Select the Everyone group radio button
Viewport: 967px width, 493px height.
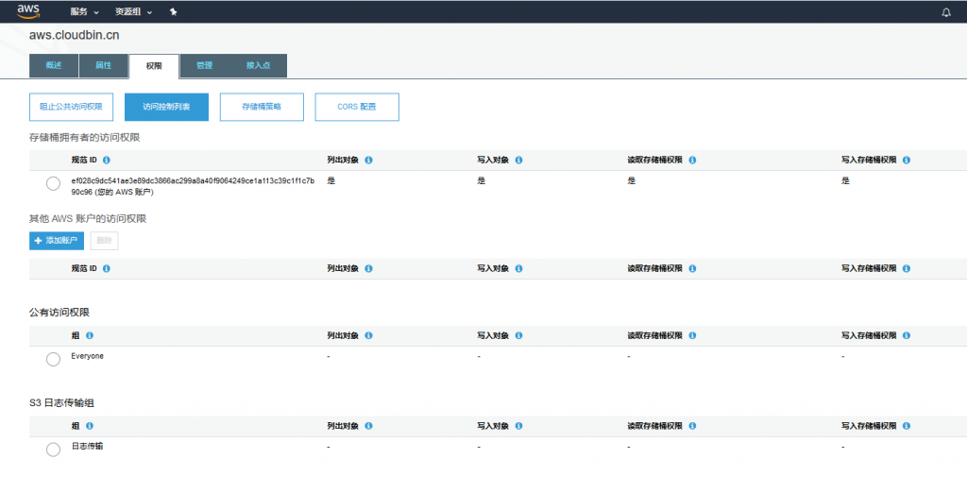coord(54,359)
